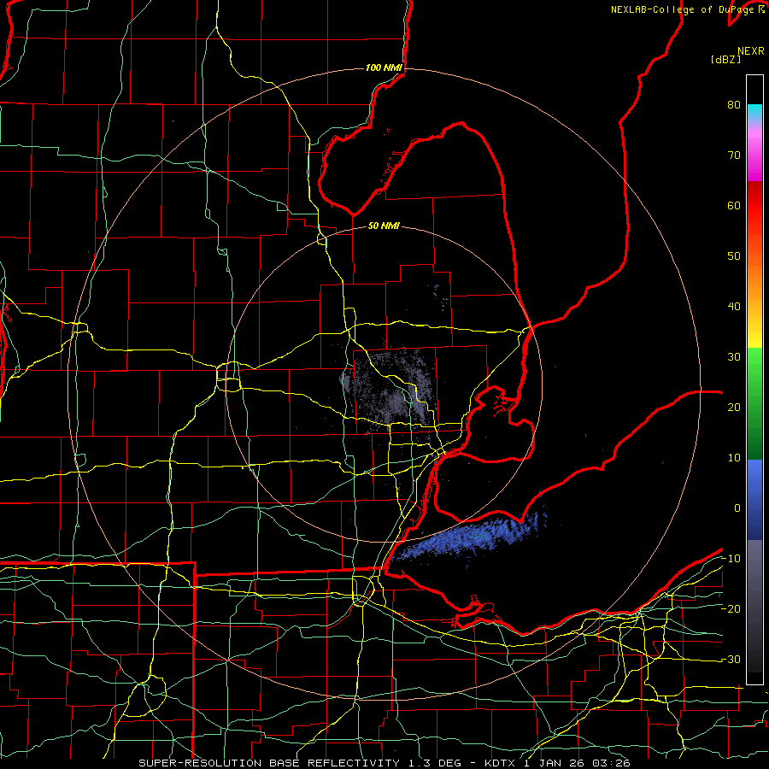Screen dimensions: 769x769
Task: Click the orange segment of the dBZ color bar
Action: 754,279
